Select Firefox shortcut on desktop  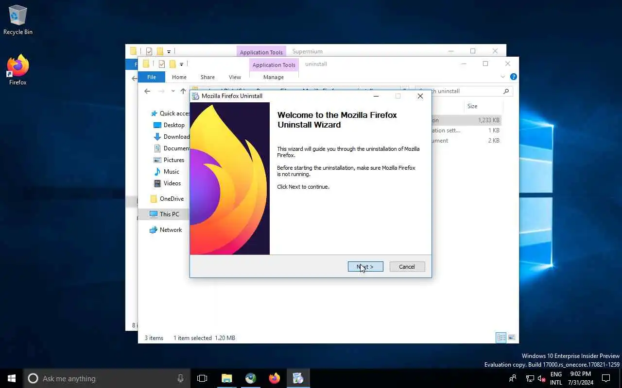tap(18, 70)
